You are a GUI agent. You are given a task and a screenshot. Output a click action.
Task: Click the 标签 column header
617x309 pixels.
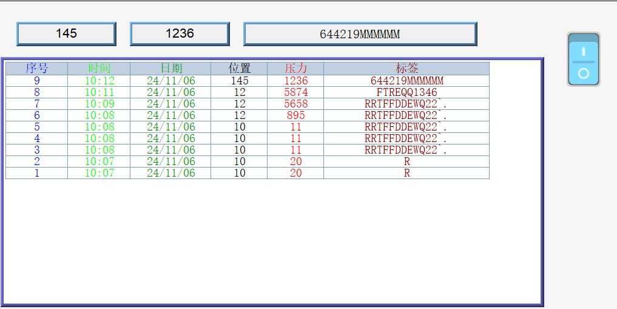pos(406,69)
